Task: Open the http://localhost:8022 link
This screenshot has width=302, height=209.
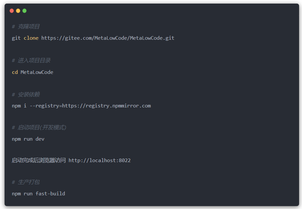Action: click(x=99, y=160)
